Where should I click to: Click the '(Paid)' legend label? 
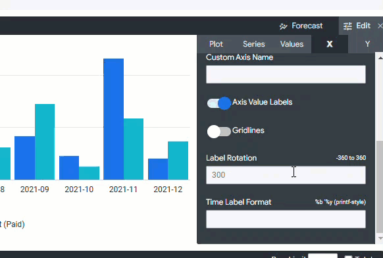(x=14, y=224)
